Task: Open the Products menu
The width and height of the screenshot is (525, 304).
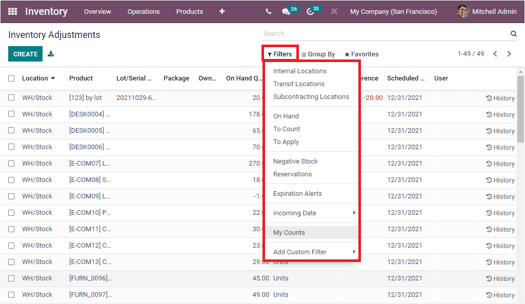Action: (x=189, y=11)
